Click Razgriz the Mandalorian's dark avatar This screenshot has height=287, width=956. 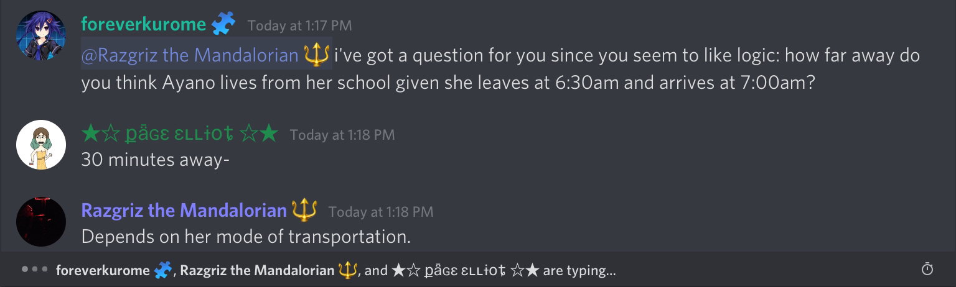click(40, 222)
